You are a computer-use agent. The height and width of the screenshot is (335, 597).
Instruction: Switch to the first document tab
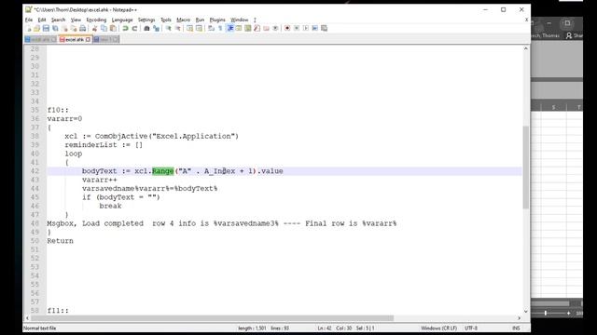[41, 39]
